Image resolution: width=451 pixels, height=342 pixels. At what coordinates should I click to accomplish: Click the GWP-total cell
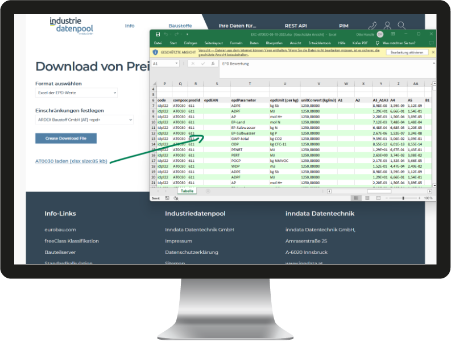pos(250,139)
